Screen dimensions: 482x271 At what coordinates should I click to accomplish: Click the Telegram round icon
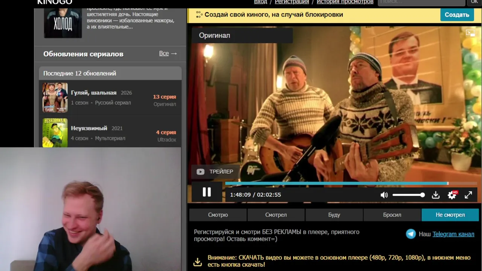411,234
